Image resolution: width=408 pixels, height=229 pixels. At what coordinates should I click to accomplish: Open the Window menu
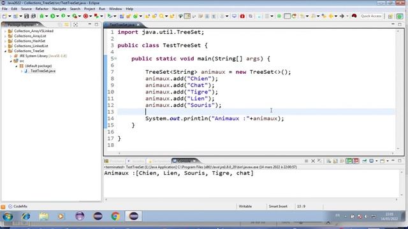(x=115, y=9)
